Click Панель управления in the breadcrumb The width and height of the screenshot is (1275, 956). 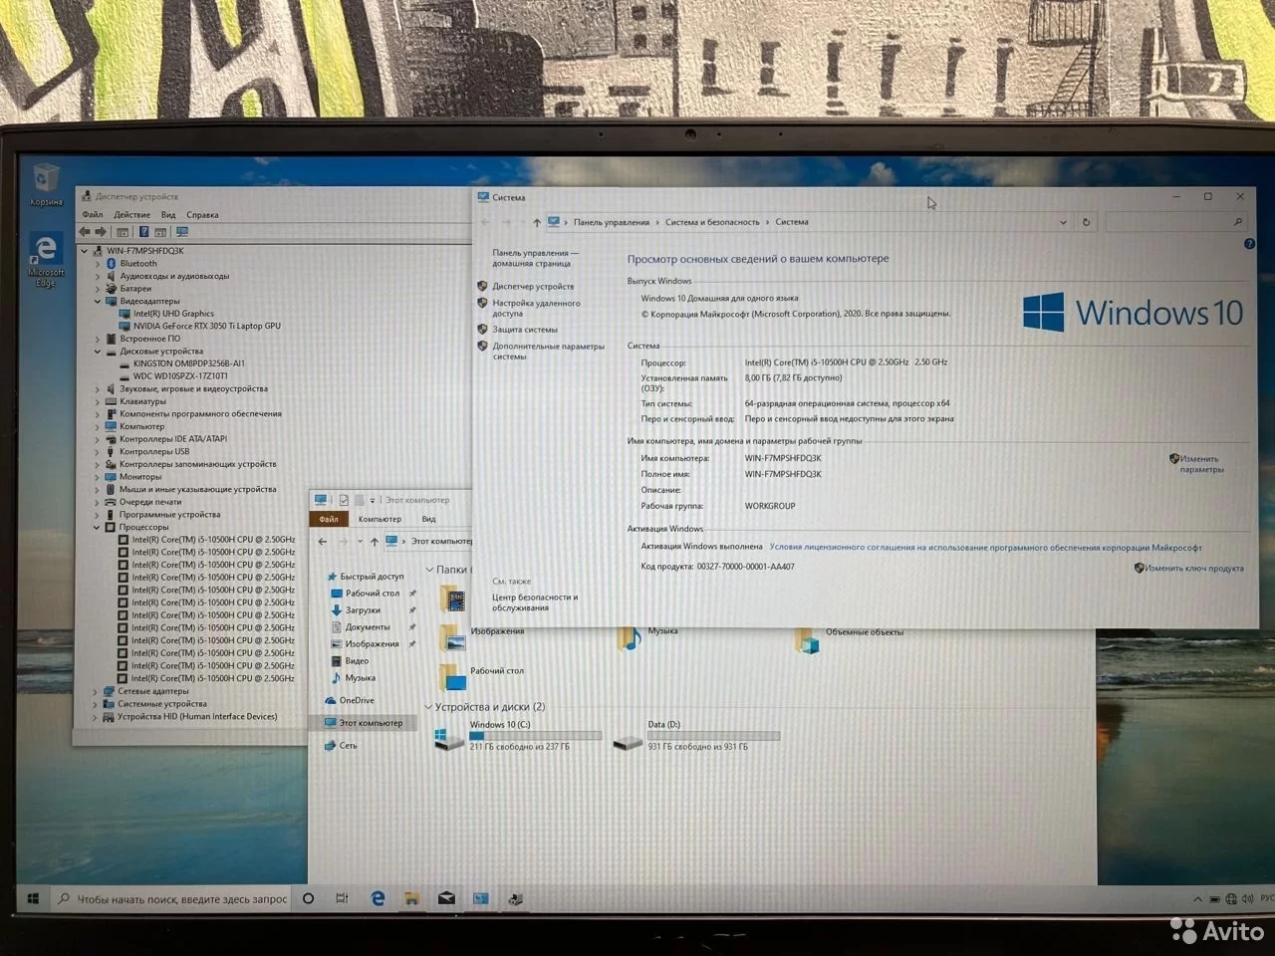click(612, 222)
